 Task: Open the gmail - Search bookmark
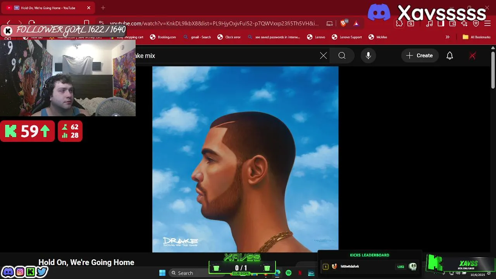click(x=197, y=37)
